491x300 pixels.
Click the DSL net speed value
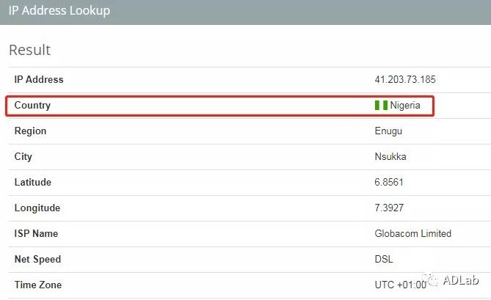(x=383, y=259)
